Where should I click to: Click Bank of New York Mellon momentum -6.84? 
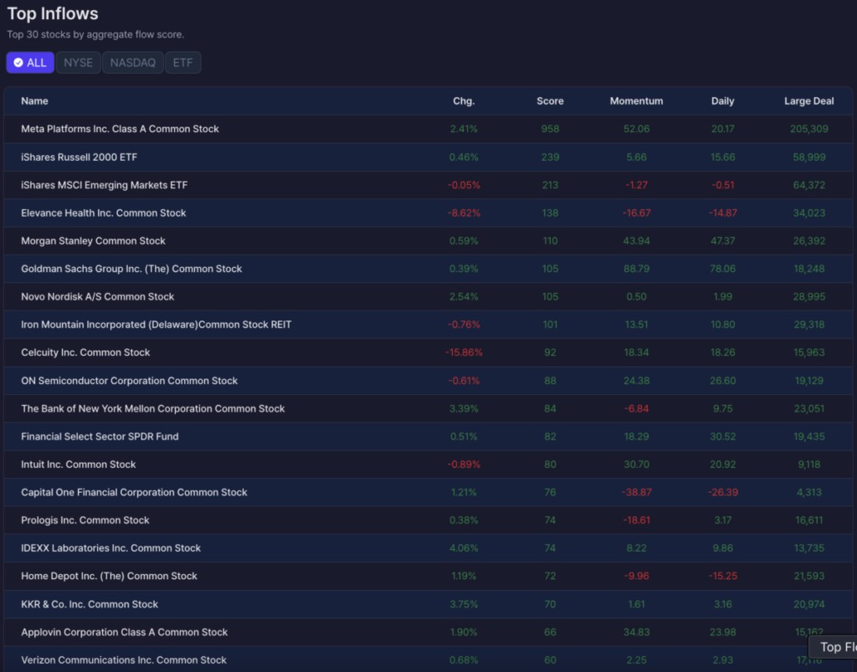[636, 408]
